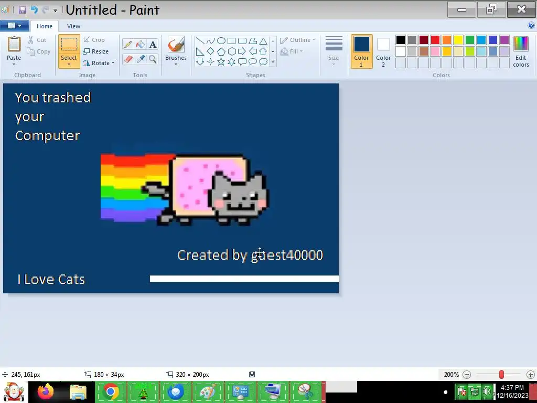Choose the Hexagon shape
The width and height of the screenshot is (537, 403).
(x=232, y=51)
